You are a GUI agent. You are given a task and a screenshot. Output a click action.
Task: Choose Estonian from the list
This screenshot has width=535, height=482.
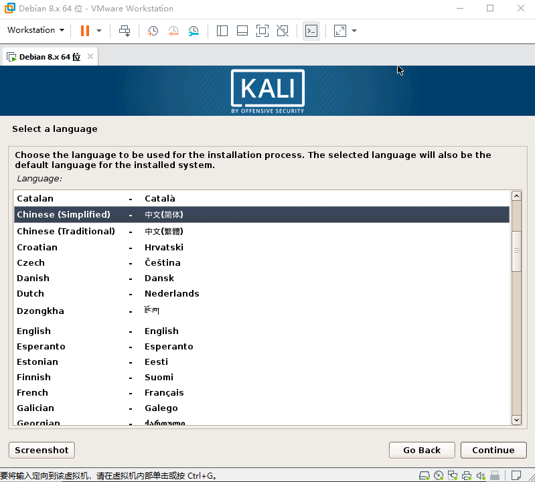point(262,361)
